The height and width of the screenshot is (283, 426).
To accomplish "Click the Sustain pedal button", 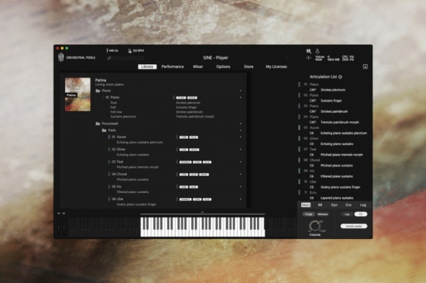I will [354, 226].
